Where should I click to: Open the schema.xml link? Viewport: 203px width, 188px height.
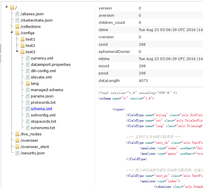[x=41, y=109]
